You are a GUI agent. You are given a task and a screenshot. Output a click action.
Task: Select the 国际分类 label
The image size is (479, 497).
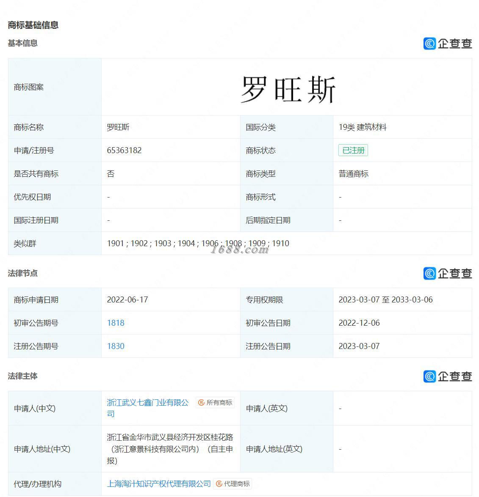click(x=260, y=127)
